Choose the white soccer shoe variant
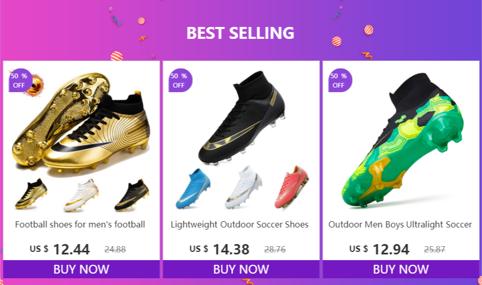Image resolution: width=482 pixels, height=285 pixels. (x=244, y=188)
